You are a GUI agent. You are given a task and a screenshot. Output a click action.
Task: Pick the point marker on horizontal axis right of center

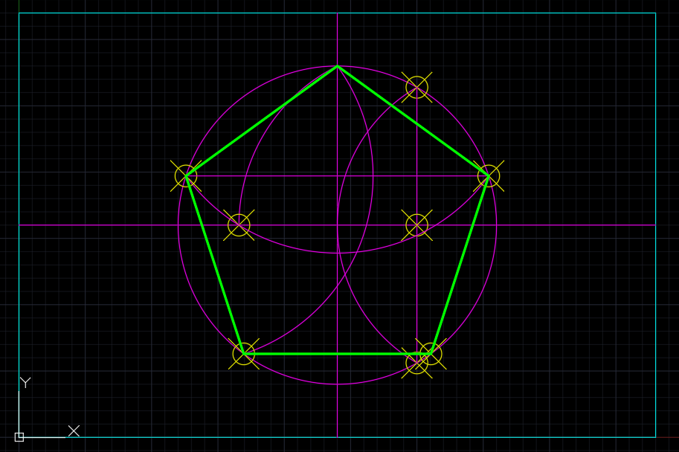(416, 225)
